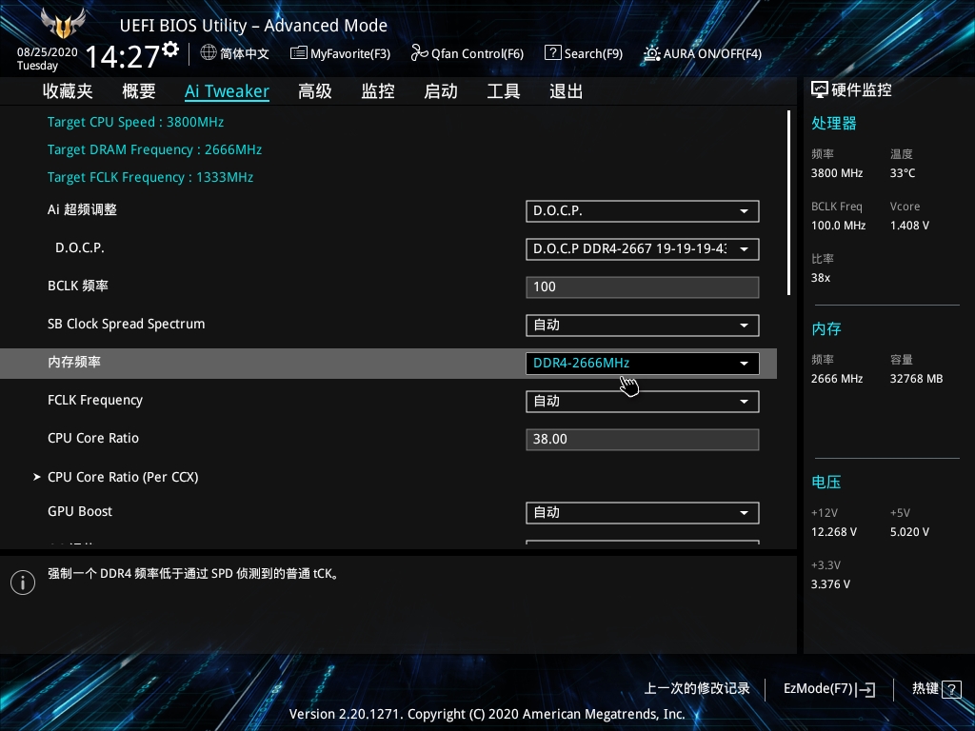Open Search(F9)
Screen dimensions: 975x731
(584, 53)
